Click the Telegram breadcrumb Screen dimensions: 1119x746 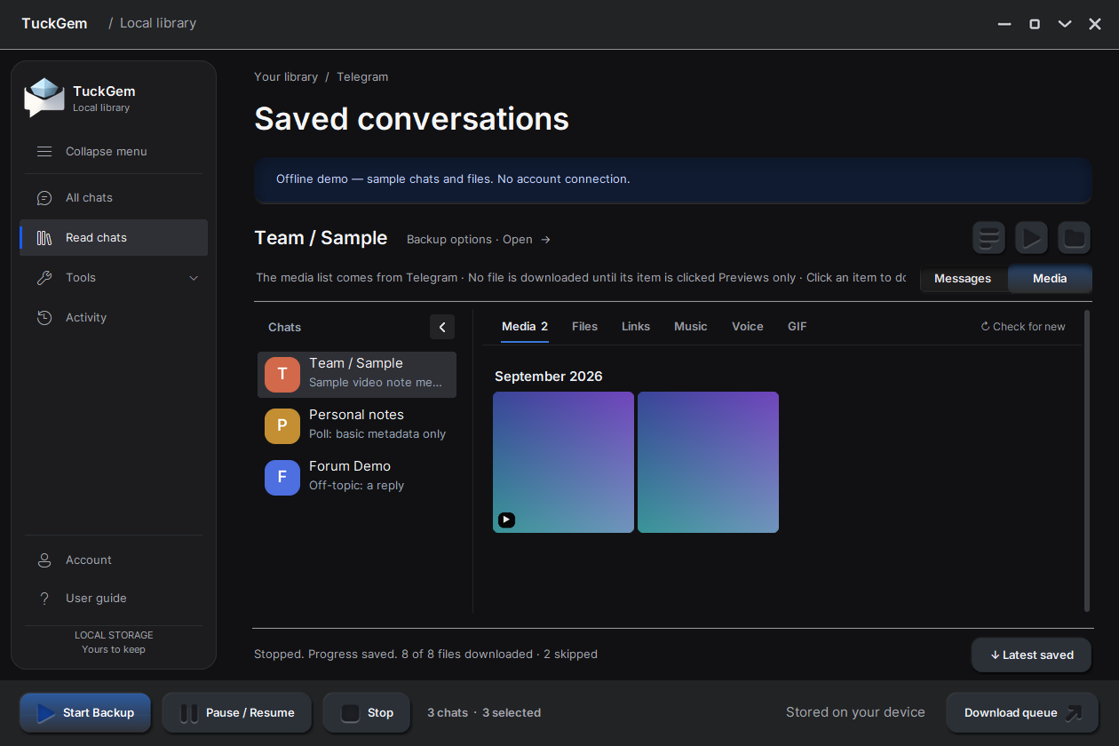pyautogui.click(x=362, y=77)
